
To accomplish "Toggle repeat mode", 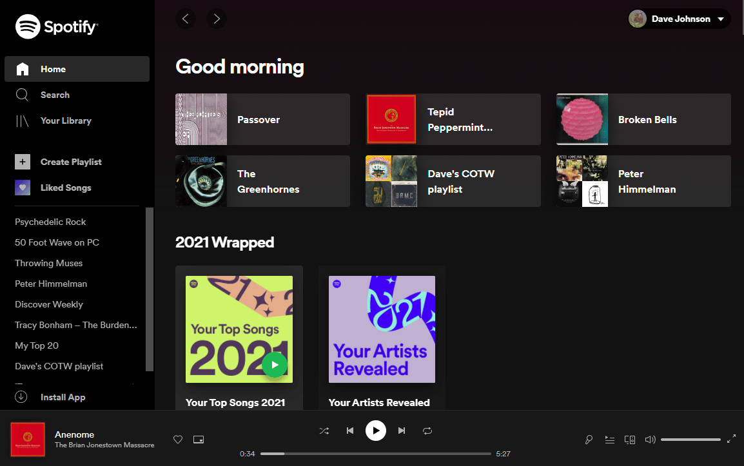I will coord(427,431).
